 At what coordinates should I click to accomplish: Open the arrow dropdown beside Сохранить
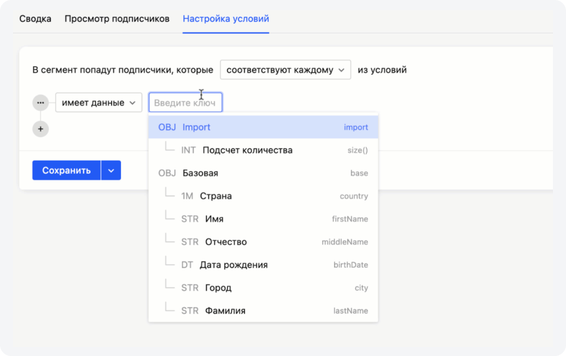tap(111, 170)
